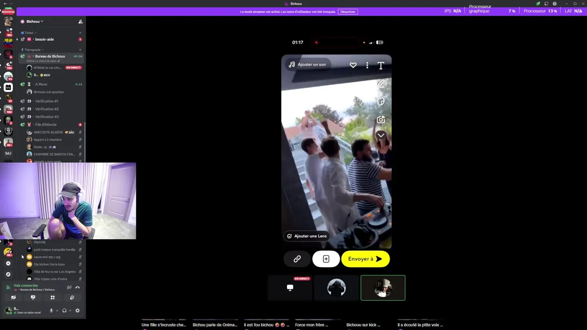This screenshot has height=330, width=587.
Task: Open the SdJ server in the sidebar
Action: pyautogui.click(x=8, y=153)
